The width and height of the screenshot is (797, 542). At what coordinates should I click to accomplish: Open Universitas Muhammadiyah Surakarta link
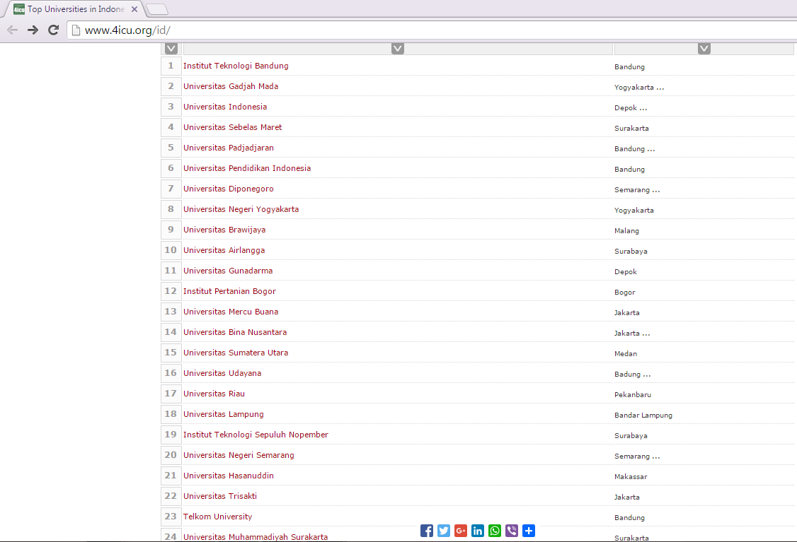pos(256,537)
